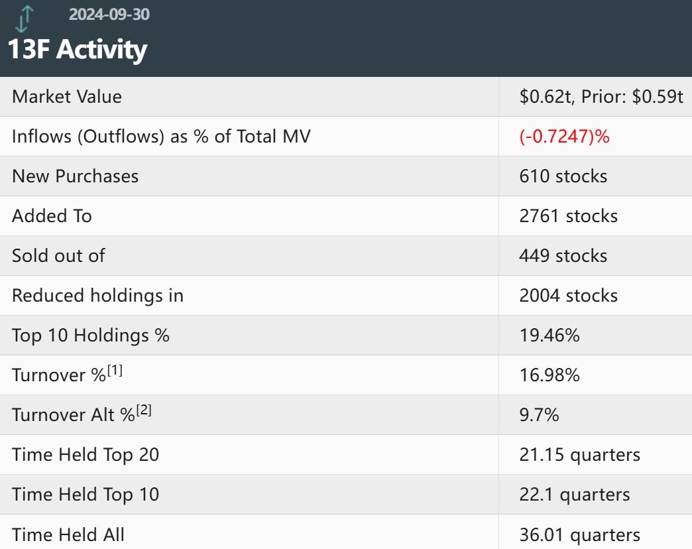Select the 2004 stocks value
This screenshot has height=549, width=692.
(x=569, y=296)
